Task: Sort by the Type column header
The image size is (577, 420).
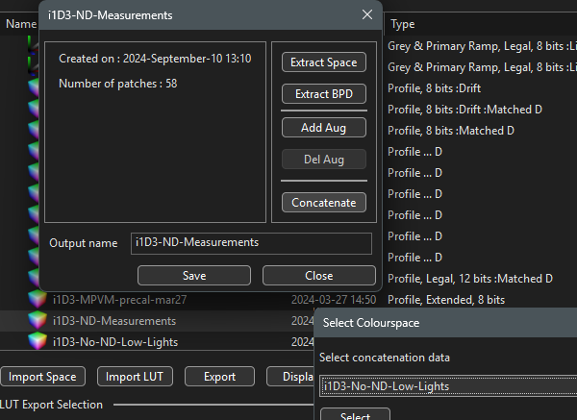Action: (403, 24)
